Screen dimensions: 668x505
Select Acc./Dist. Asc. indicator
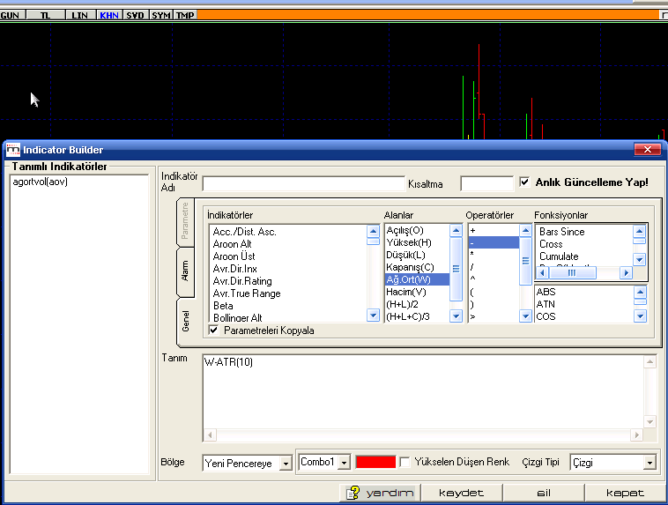pos(244,232)
